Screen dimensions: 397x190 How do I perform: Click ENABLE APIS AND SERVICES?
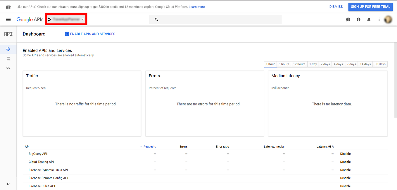90,34
